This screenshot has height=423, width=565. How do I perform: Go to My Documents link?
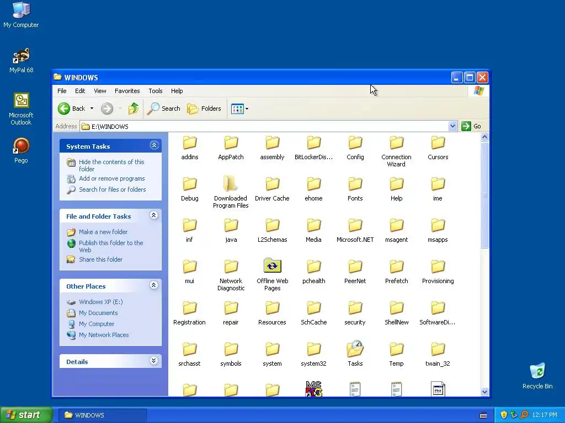coord(98,313)
